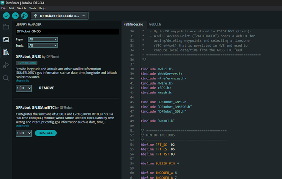
Task: Switch to the WebUI.h tab
Action: click(x=155, y=24)
